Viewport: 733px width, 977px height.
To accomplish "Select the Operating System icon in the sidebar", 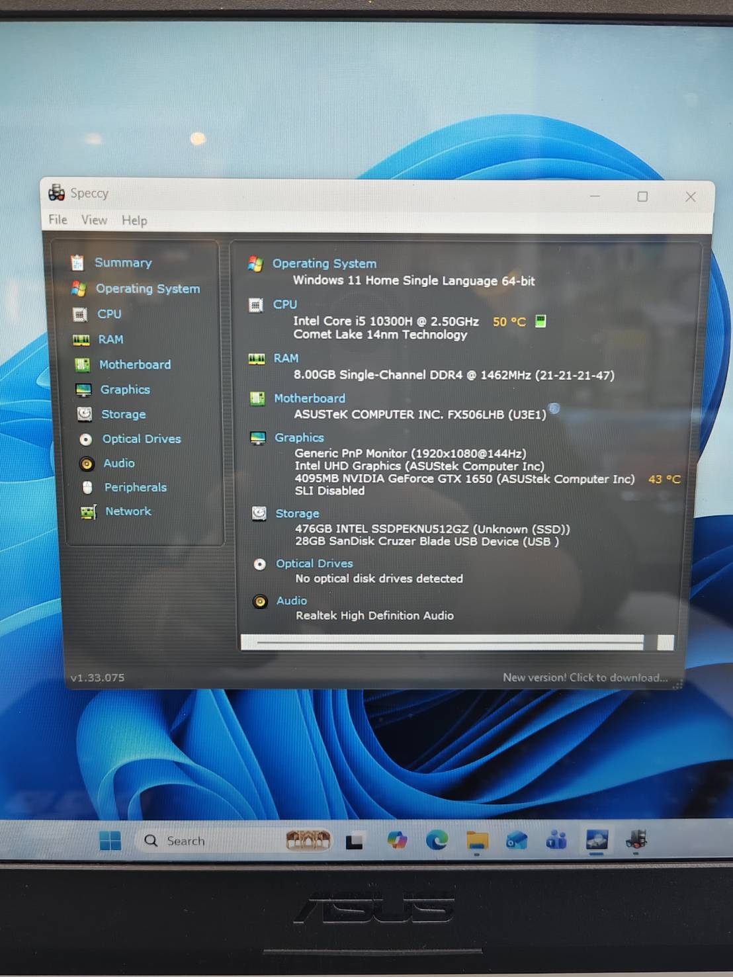I will 79,288.
